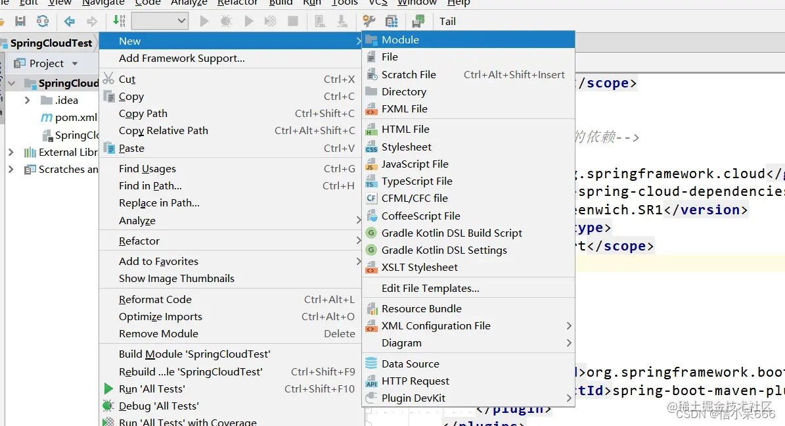Screen dimensions: 785x426
Task: Click the Tail toolbar button
Action: click(447, 22)
